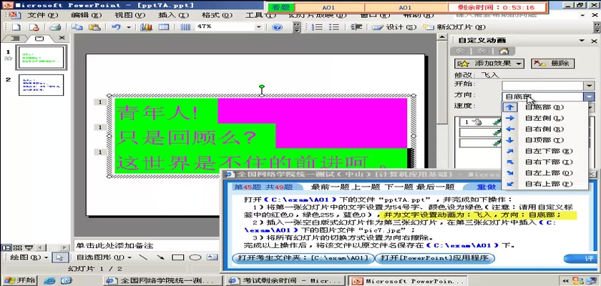The width and height of the screenshot is (601, 286).
Task: Click the Print toolbar icon
Action: [56, 26]
